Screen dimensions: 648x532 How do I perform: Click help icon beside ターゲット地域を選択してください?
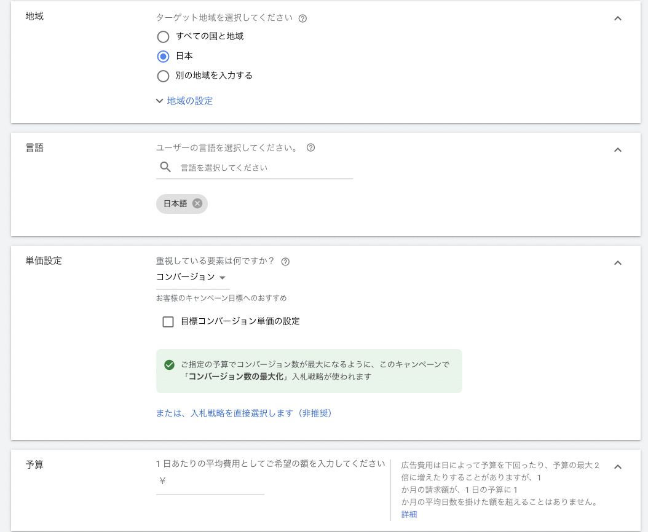point(302,18)
